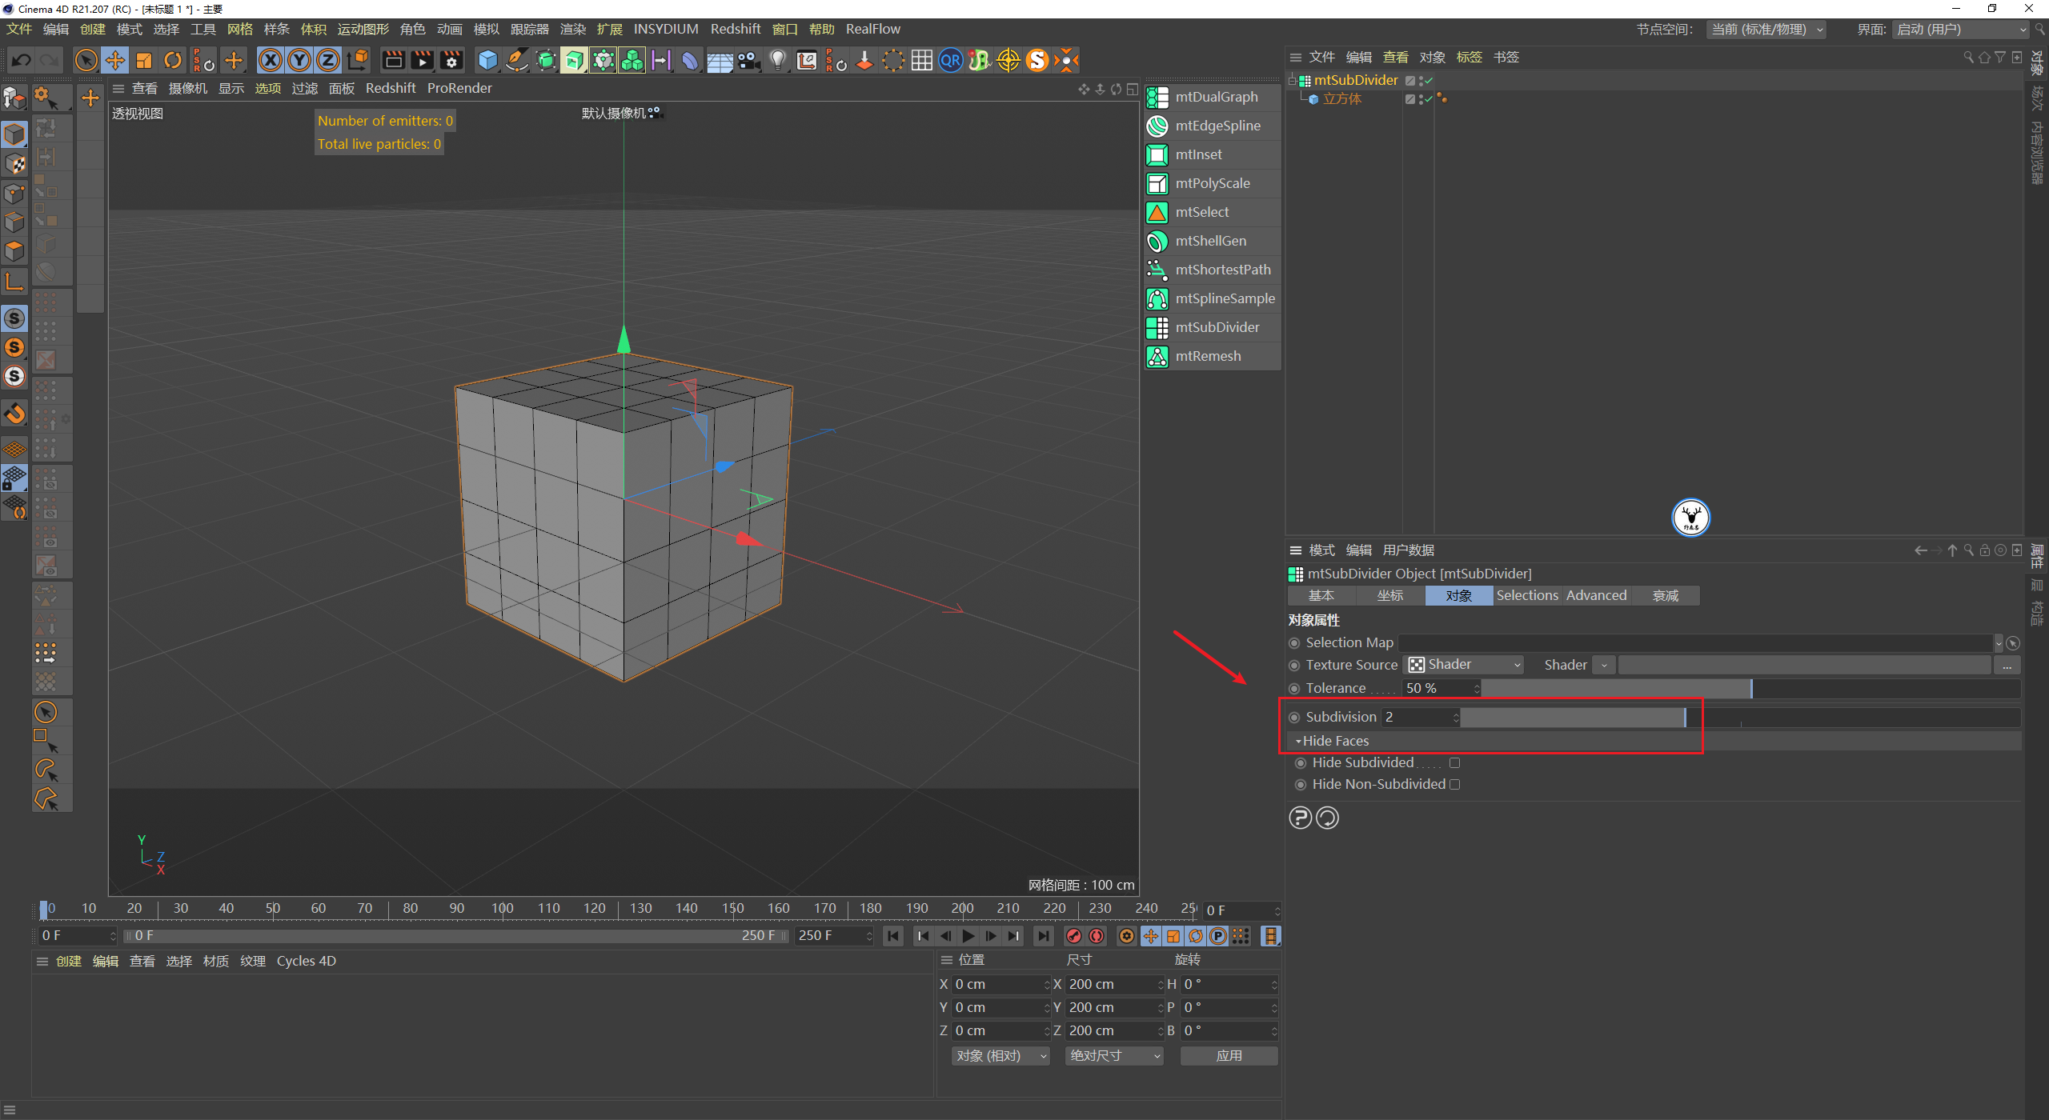
Task: Collapse the Hide Faces section
Action: coord(1298,742)
